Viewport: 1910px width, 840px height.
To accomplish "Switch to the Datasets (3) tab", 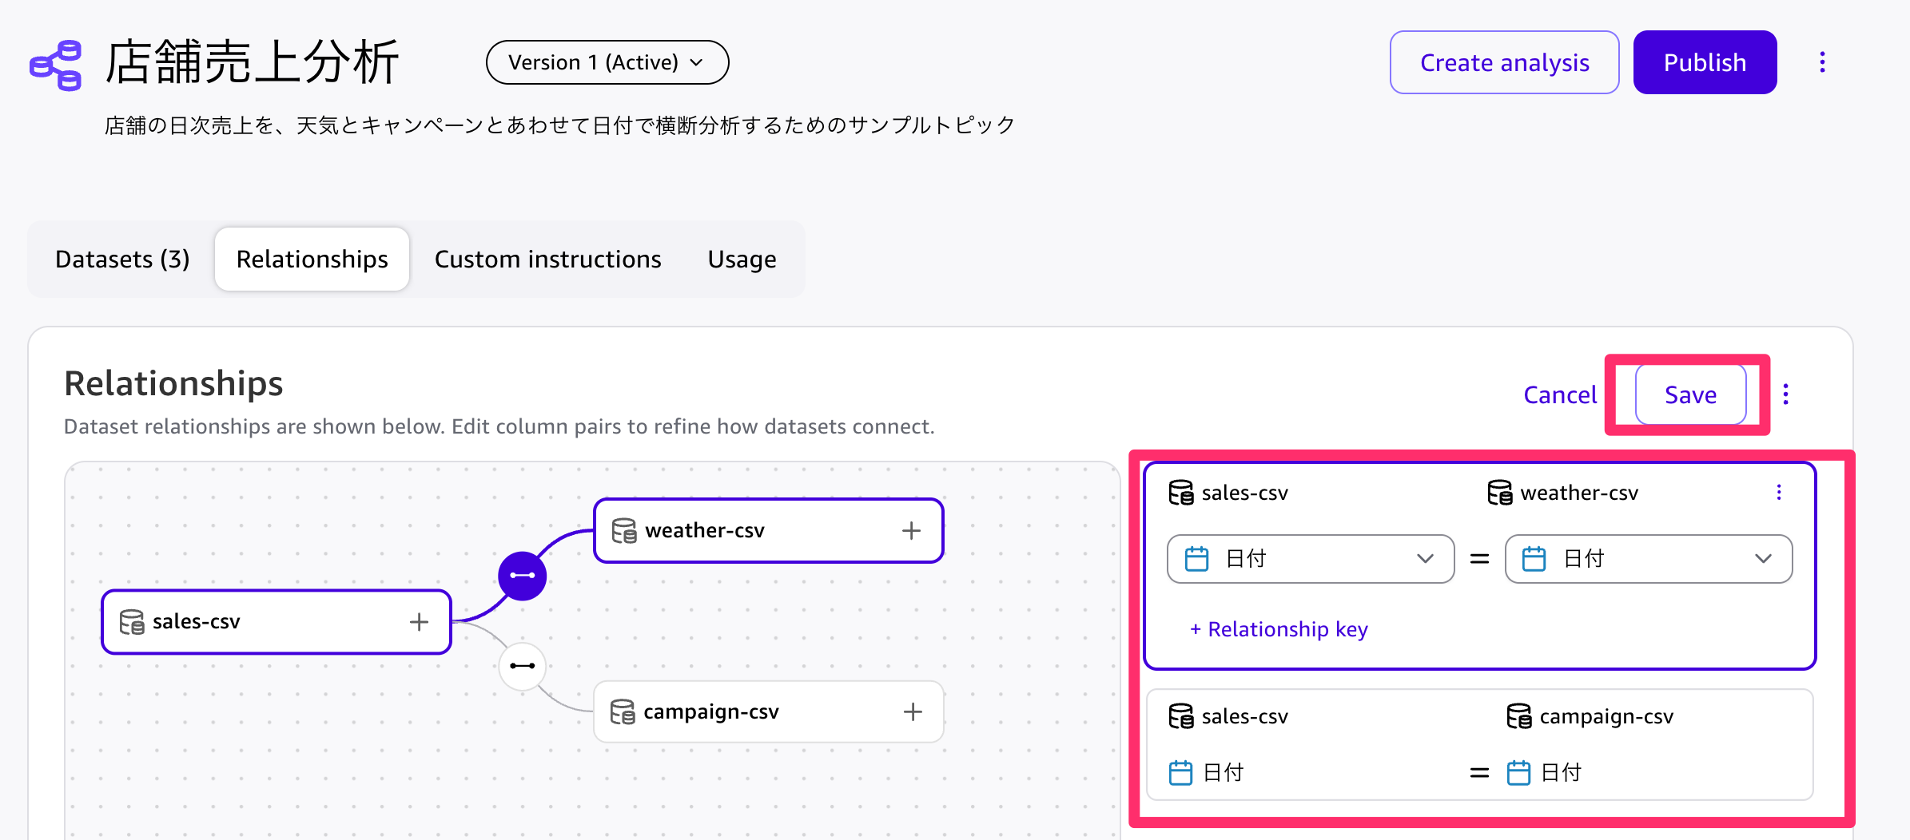I will coord(122,260).
